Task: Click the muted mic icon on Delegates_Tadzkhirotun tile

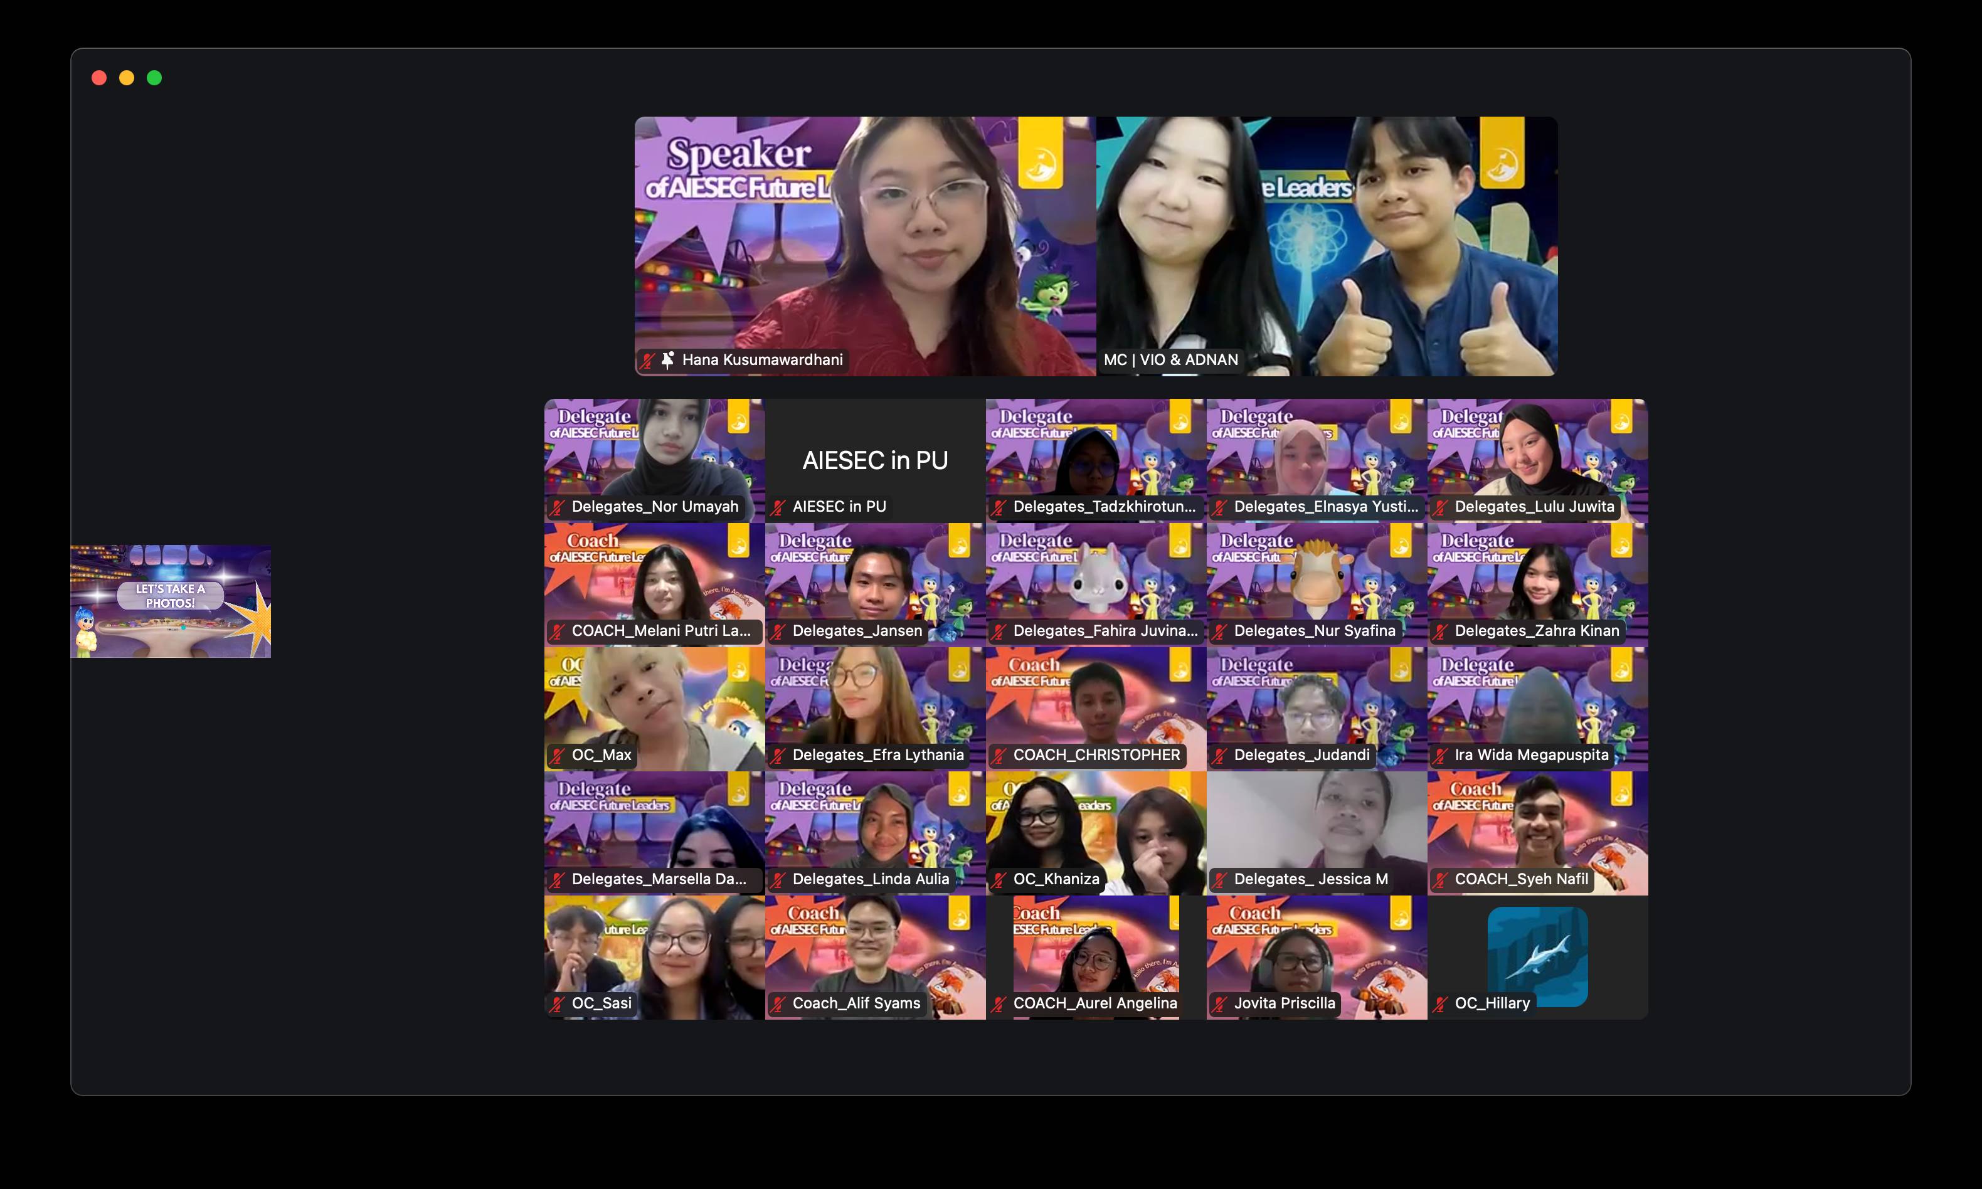Action: click(x=999, y=507)
